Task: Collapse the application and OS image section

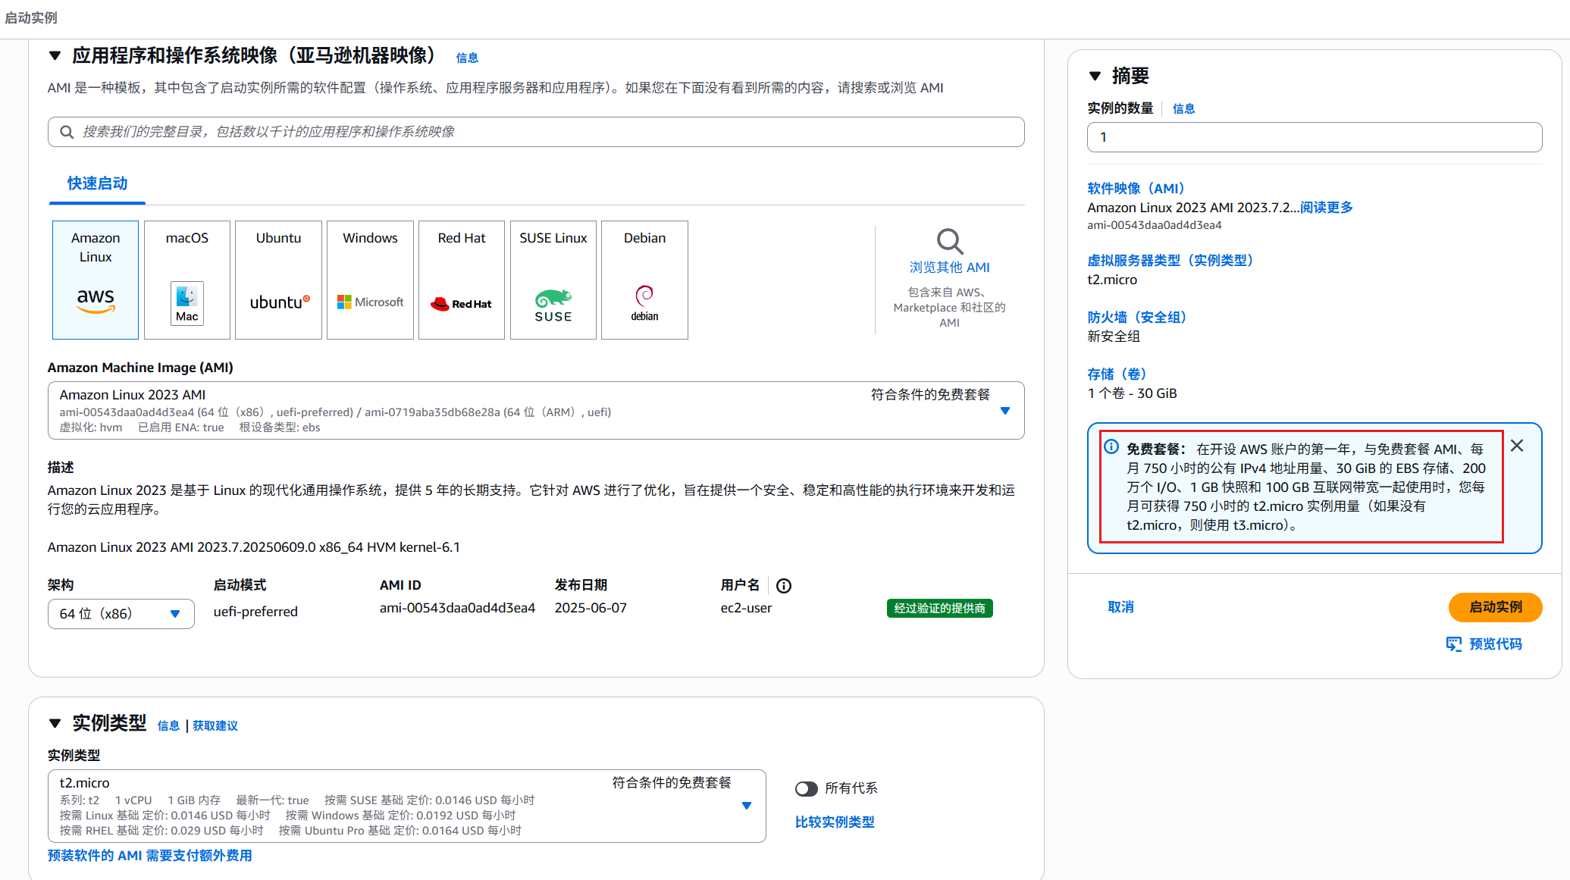Action: pos(55,56)
